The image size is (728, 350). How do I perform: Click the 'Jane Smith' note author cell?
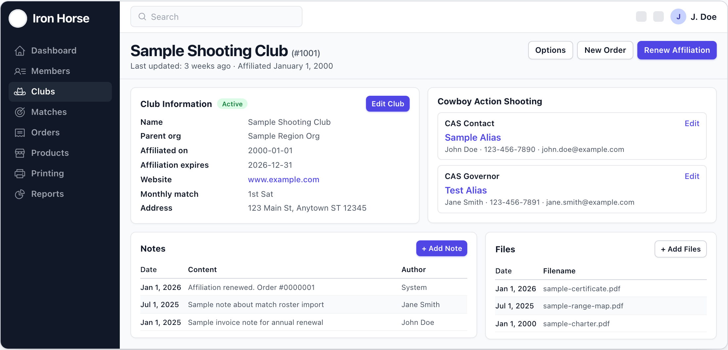421,304
